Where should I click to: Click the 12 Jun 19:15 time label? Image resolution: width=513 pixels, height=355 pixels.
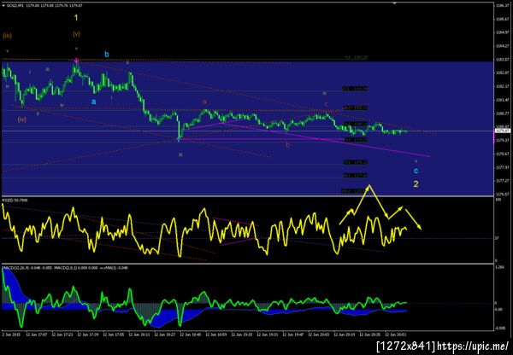tap(242, 335)
